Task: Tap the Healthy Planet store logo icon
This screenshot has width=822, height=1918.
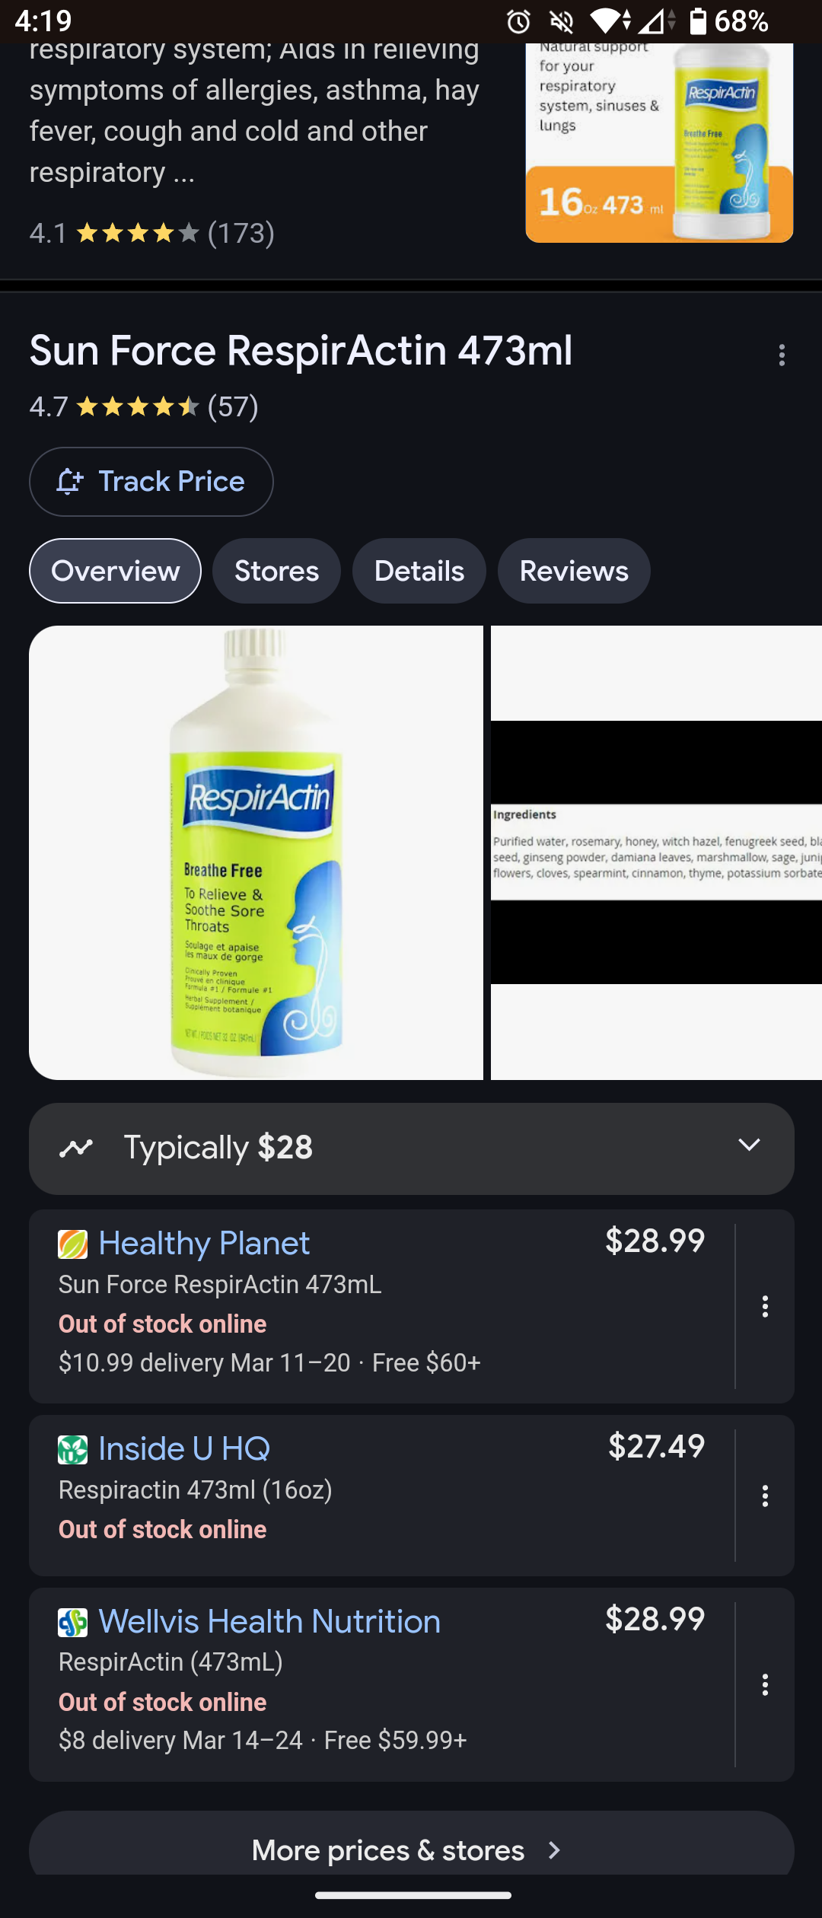Action: [x=73, y=1244]
